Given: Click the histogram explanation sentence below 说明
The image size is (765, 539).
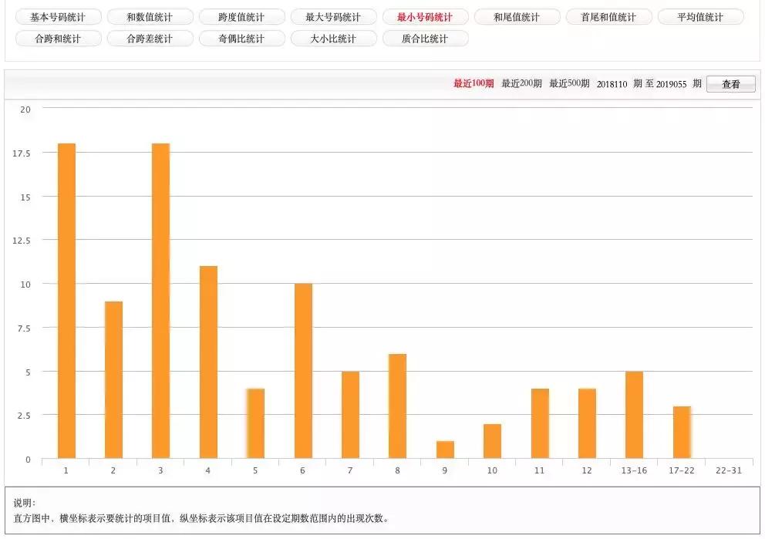Looking at the screenshot, I should click(x=201, y=518).
